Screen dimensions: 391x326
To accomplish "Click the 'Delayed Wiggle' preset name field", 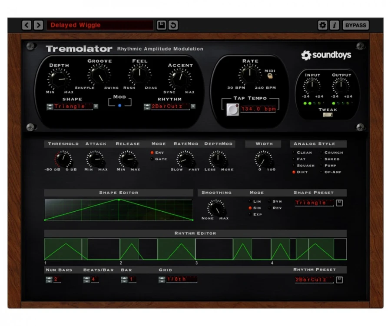I will click(100, 25).
